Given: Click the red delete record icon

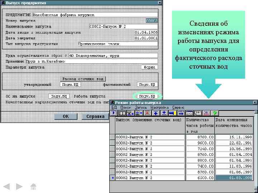Looking at the screenshot, I should (x=147, y=113).
